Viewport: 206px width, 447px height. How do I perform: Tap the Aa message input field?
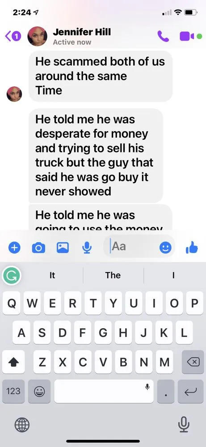[x=133, y=246]
